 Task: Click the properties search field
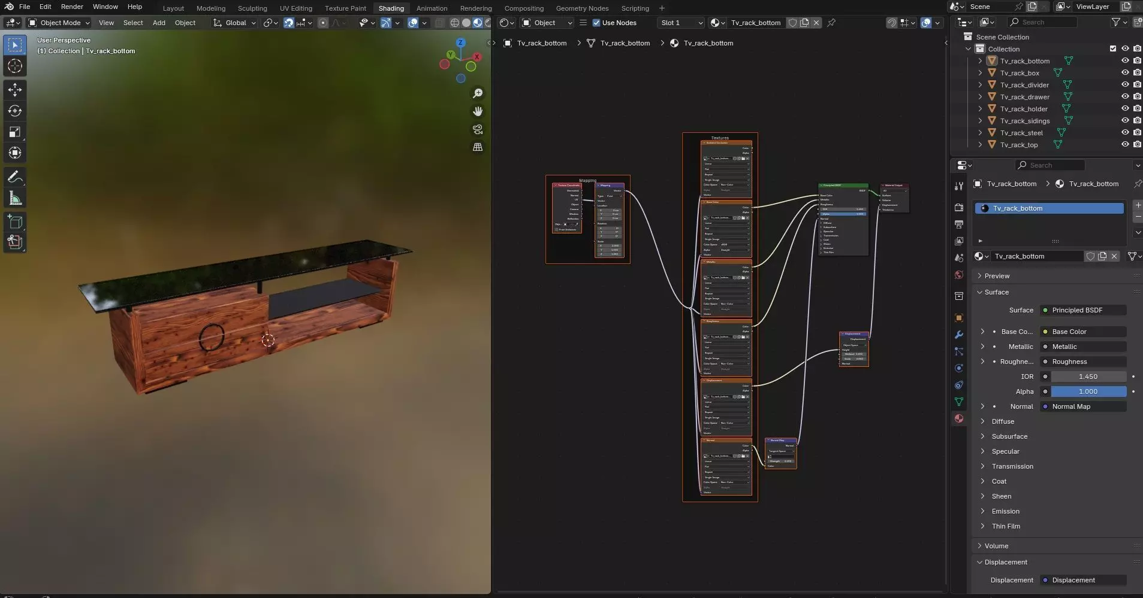(1050, 165)
